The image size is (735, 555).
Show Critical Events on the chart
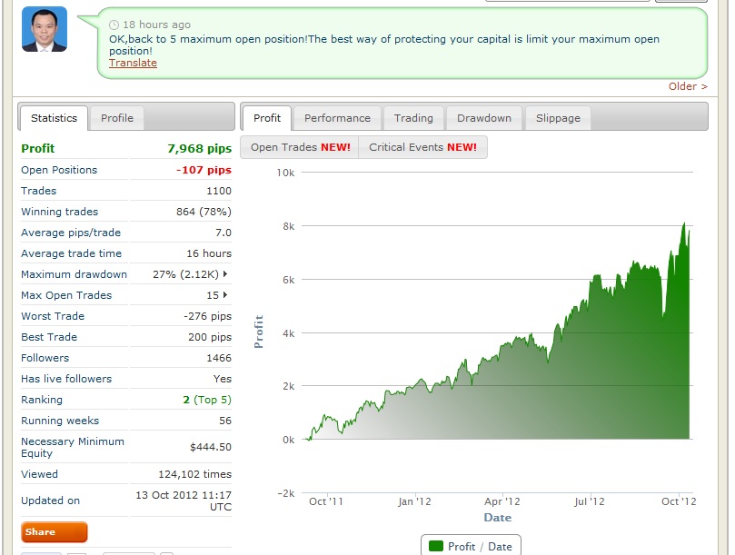tap(422, 147)
